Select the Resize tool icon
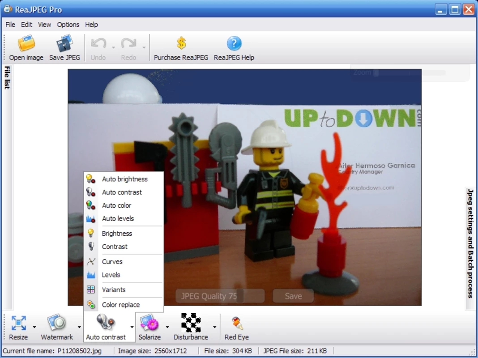 click(x=19, y=323)
